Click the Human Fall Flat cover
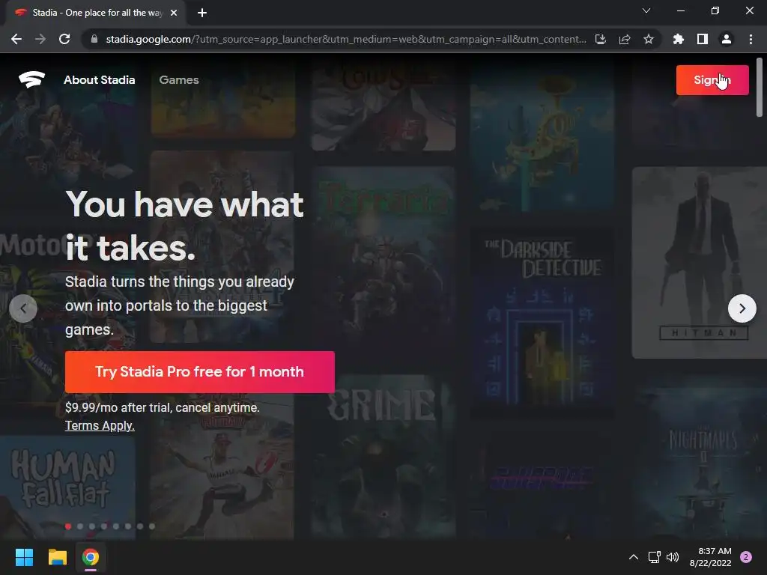The height and width of the screenshot is (575, 767). [67, 487]
